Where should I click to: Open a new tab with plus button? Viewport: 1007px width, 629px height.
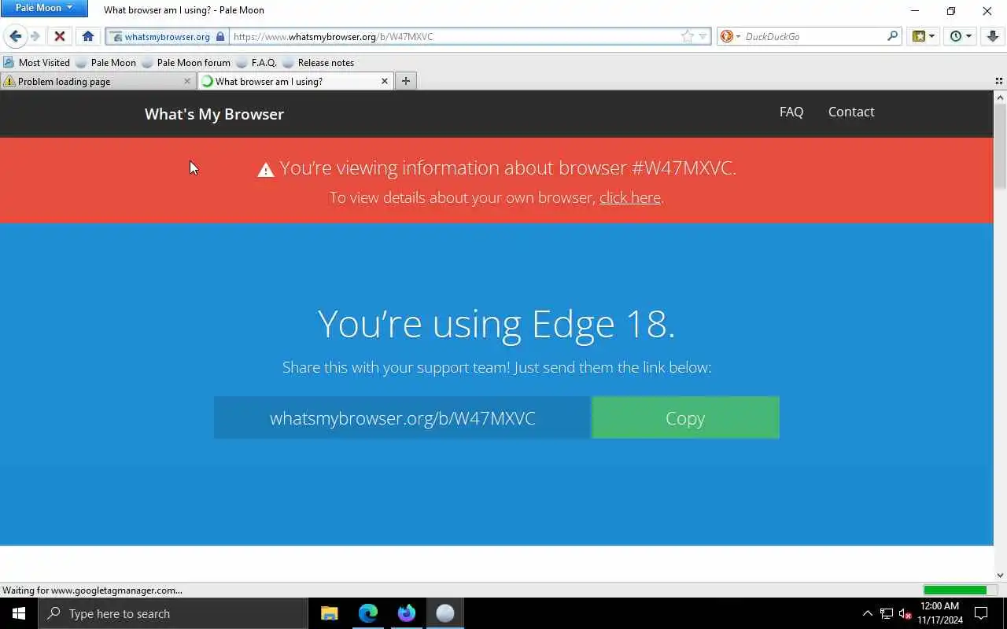point(406,81)
